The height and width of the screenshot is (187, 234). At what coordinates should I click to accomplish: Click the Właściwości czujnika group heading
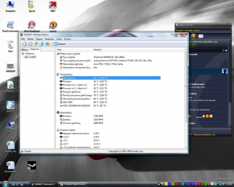(68, 54)
